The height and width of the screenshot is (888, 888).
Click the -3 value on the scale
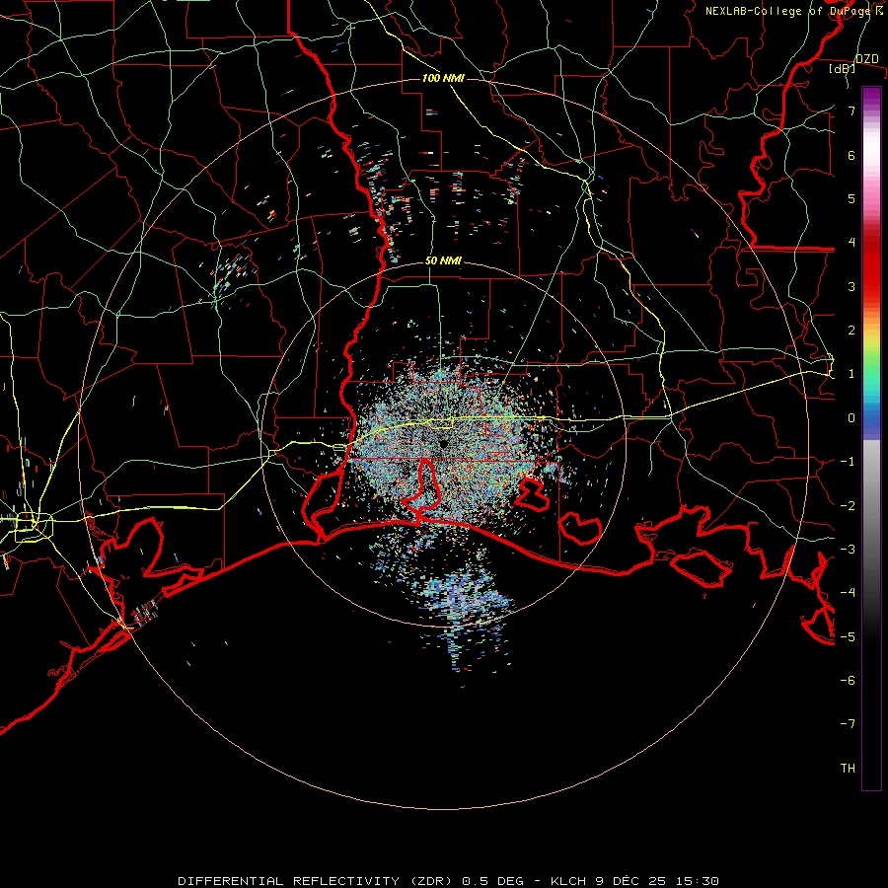click(848, 550)
